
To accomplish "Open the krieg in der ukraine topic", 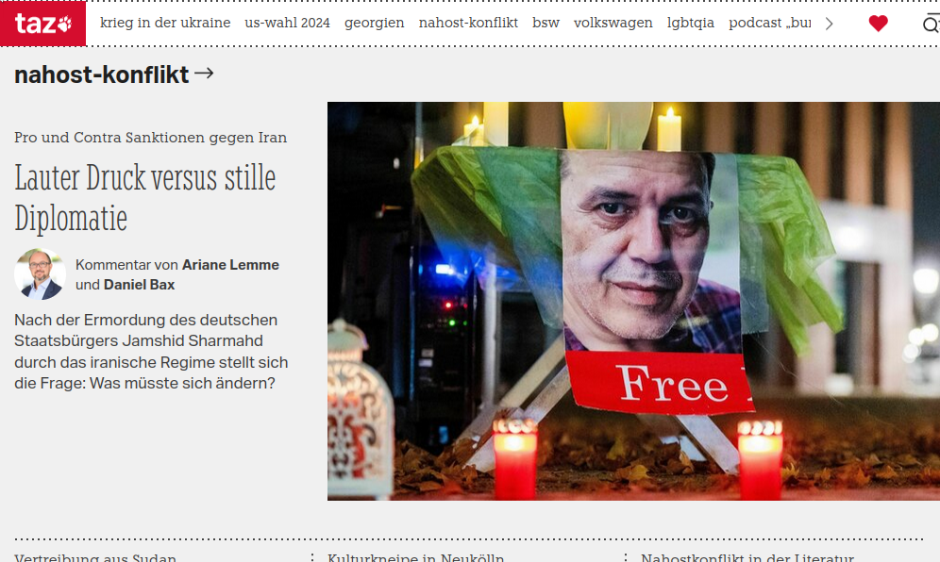I will (165, 23).
